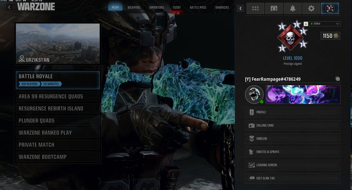Switch to the Event tab
Image resolution: width=352 pixels, height=190 pixels.
(177, 7)
